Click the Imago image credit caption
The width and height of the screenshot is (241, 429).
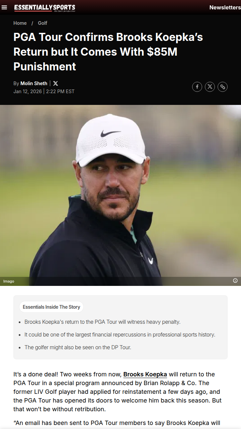(x=9, y=281)
